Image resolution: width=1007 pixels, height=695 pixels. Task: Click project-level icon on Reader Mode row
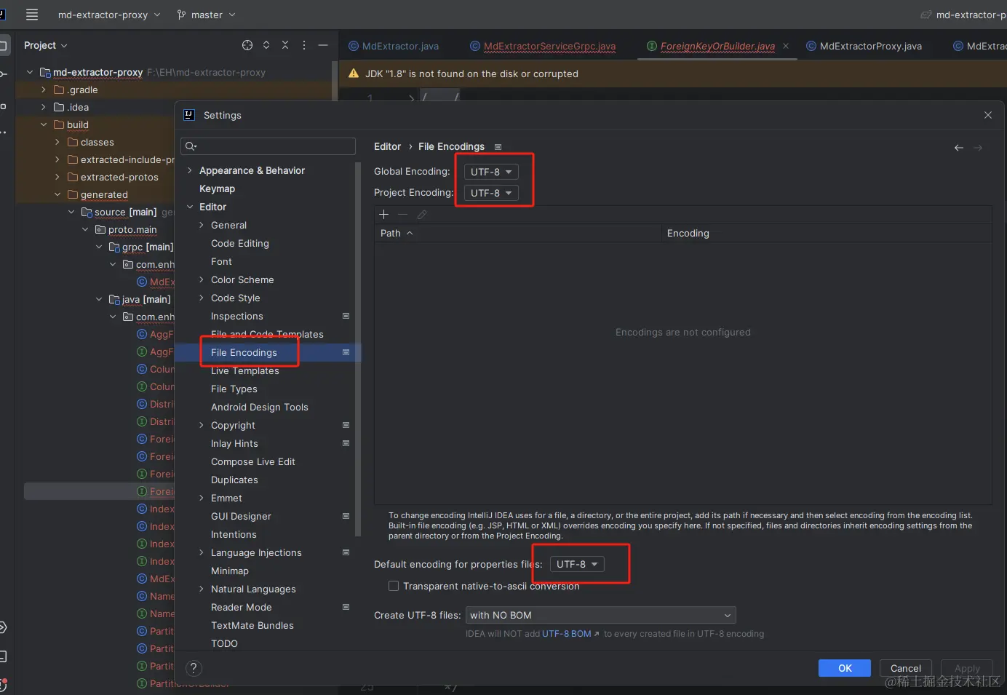346,607
